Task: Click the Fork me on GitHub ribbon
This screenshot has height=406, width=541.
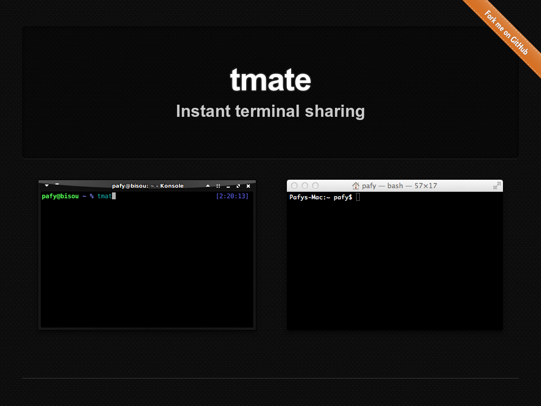Action: click(506, 33)
